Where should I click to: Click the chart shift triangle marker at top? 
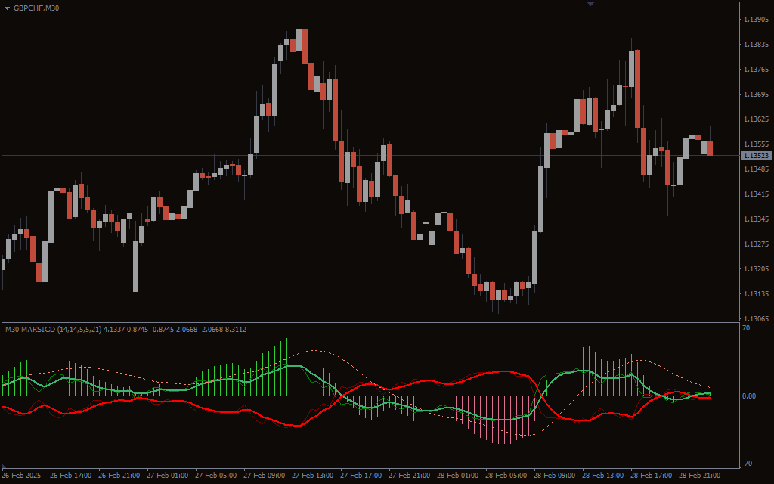tap(590, 4)
